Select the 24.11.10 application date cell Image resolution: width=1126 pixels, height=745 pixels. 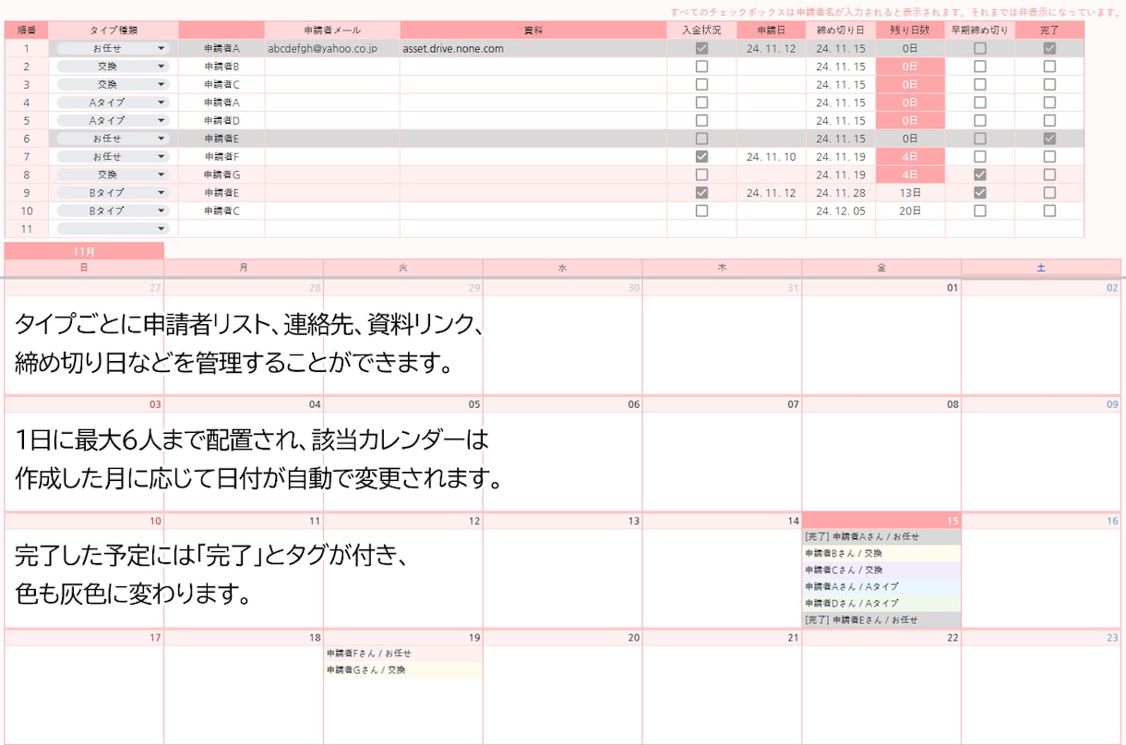tap(772, 156)
